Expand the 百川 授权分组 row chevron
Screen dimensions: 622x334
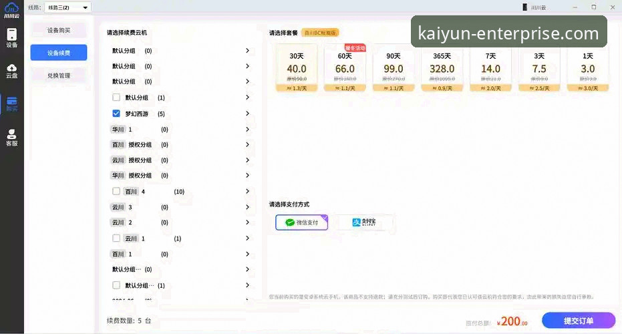point(247,144)
